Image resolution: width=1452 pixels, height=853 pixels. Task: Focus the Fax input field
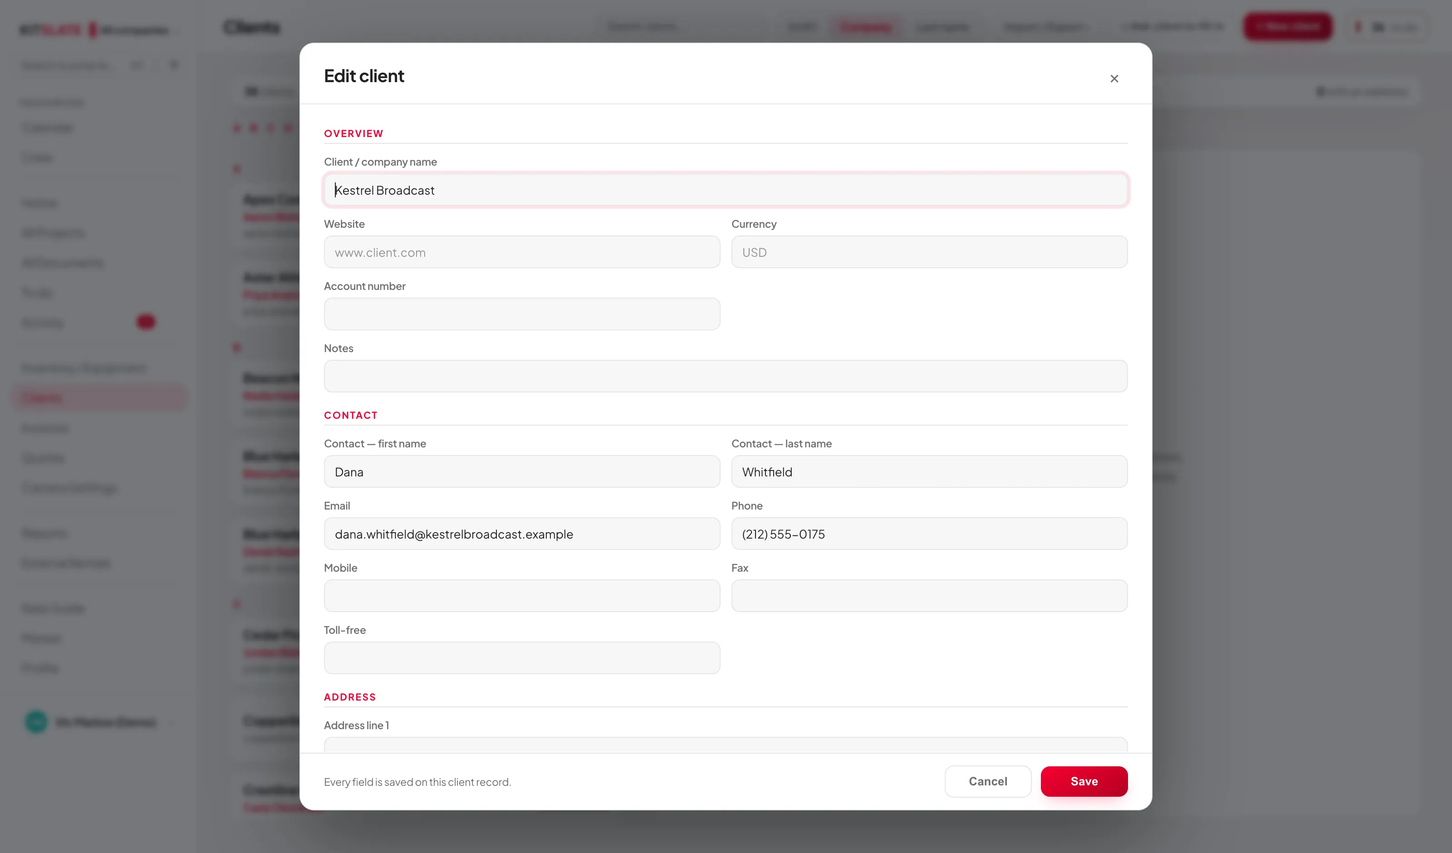tap(929, 596)
